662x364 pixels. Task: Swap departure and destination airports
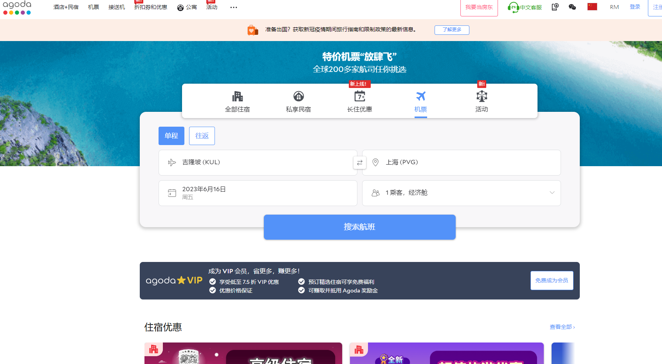click(x=360, y=163)
